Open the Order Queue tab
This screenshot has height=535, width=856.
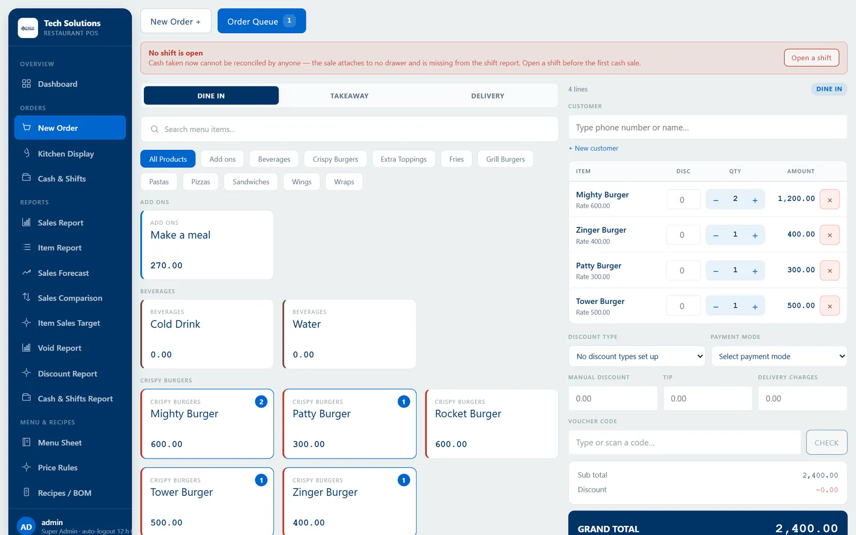(x=262, y=21)
